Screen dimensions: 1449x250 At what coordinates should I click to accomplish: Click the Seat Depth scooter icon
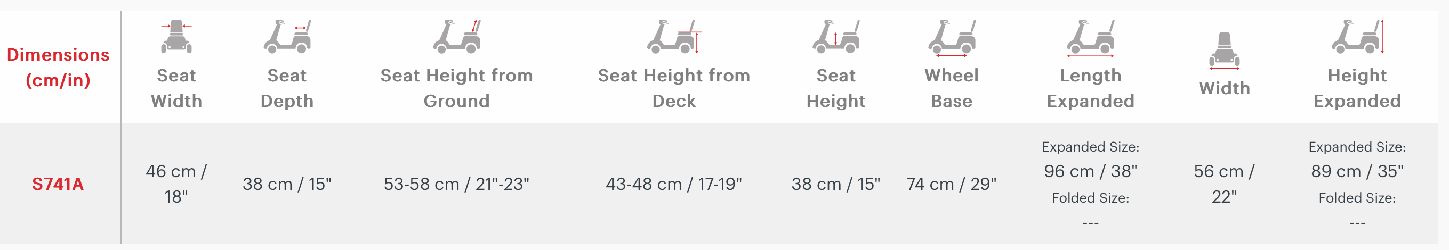287,37
